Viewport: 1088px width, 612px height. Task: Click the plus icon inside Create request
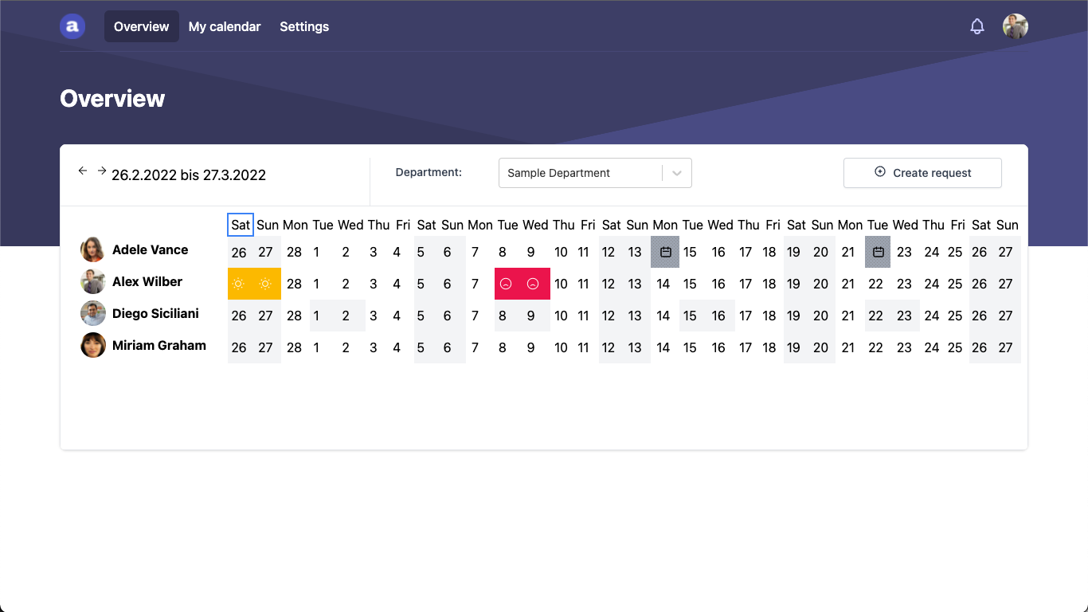879,172
